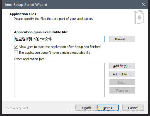Screen dimensions: 150x116
Task: Click the Browse... button
Action: click(x=122, y=39)
